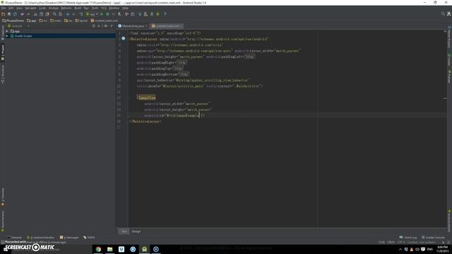Open the Android Monitor tool window
Screen dimensions: 452x254
(41, 238)
